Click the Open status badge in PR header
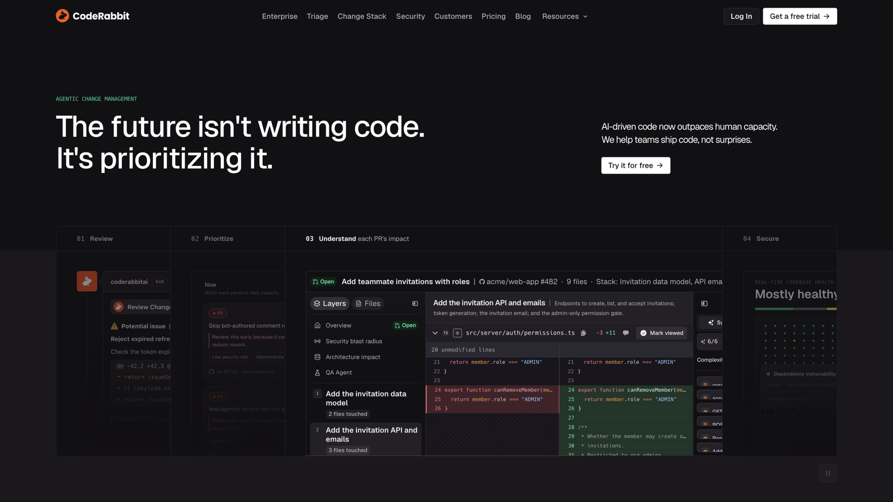893x502 pixels. tap(323, 282)
